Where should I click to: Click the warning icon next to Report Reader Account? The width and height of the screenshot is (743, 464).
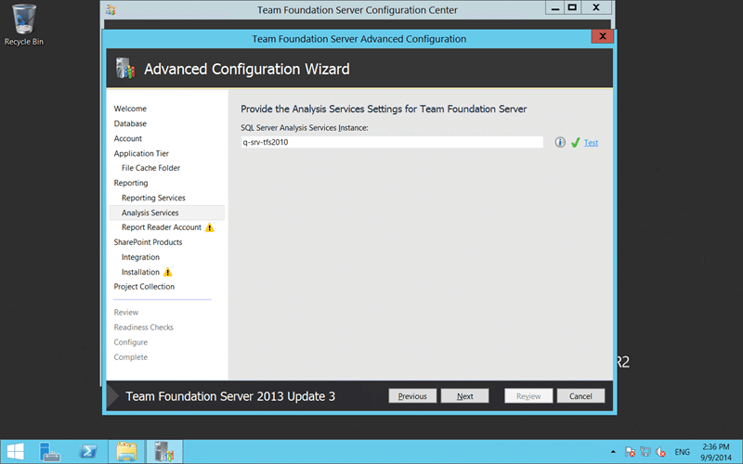pyautogui.click(x=210, y=227)
